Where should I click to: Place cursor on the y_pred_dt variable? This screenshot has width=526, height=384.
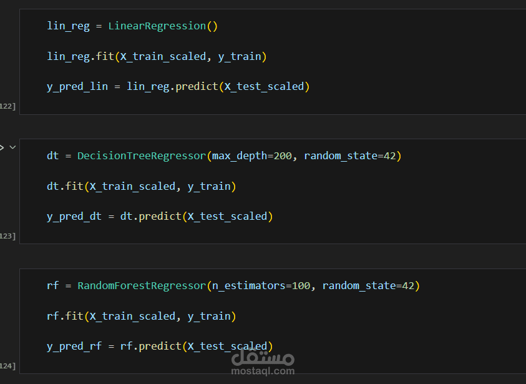[74, 217]
